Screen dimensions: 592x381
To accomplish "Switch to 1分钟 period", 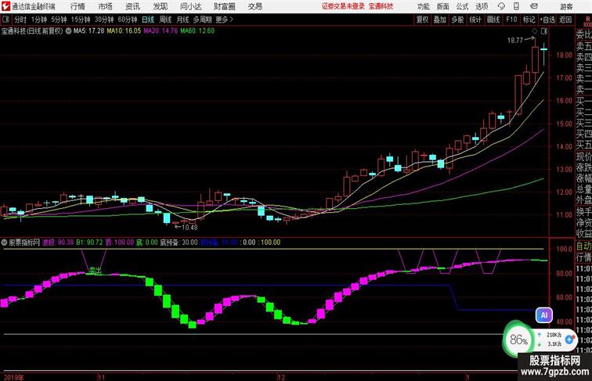I will click(39, 20).
